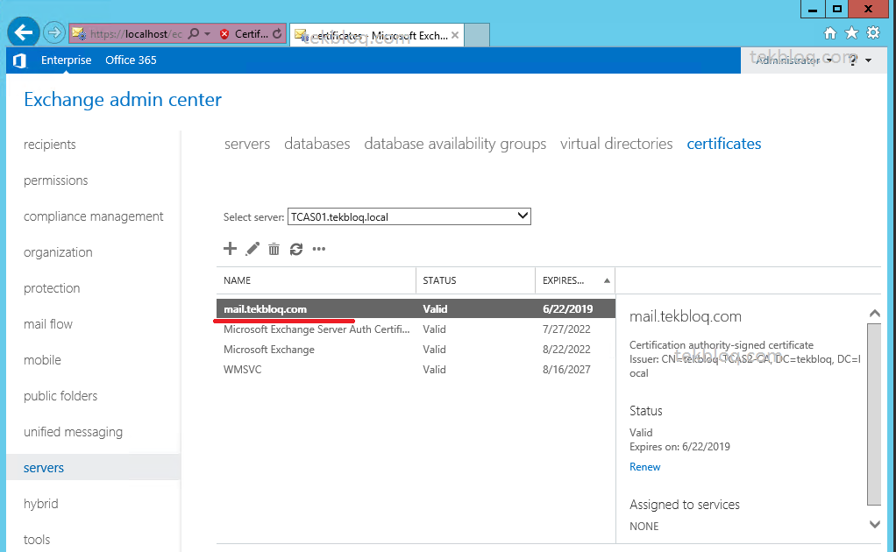The width and height of the screenshot is (896, 552).
Task: Click the red certificate error icon
Action: pyautogui.click(x=224, y=33)
